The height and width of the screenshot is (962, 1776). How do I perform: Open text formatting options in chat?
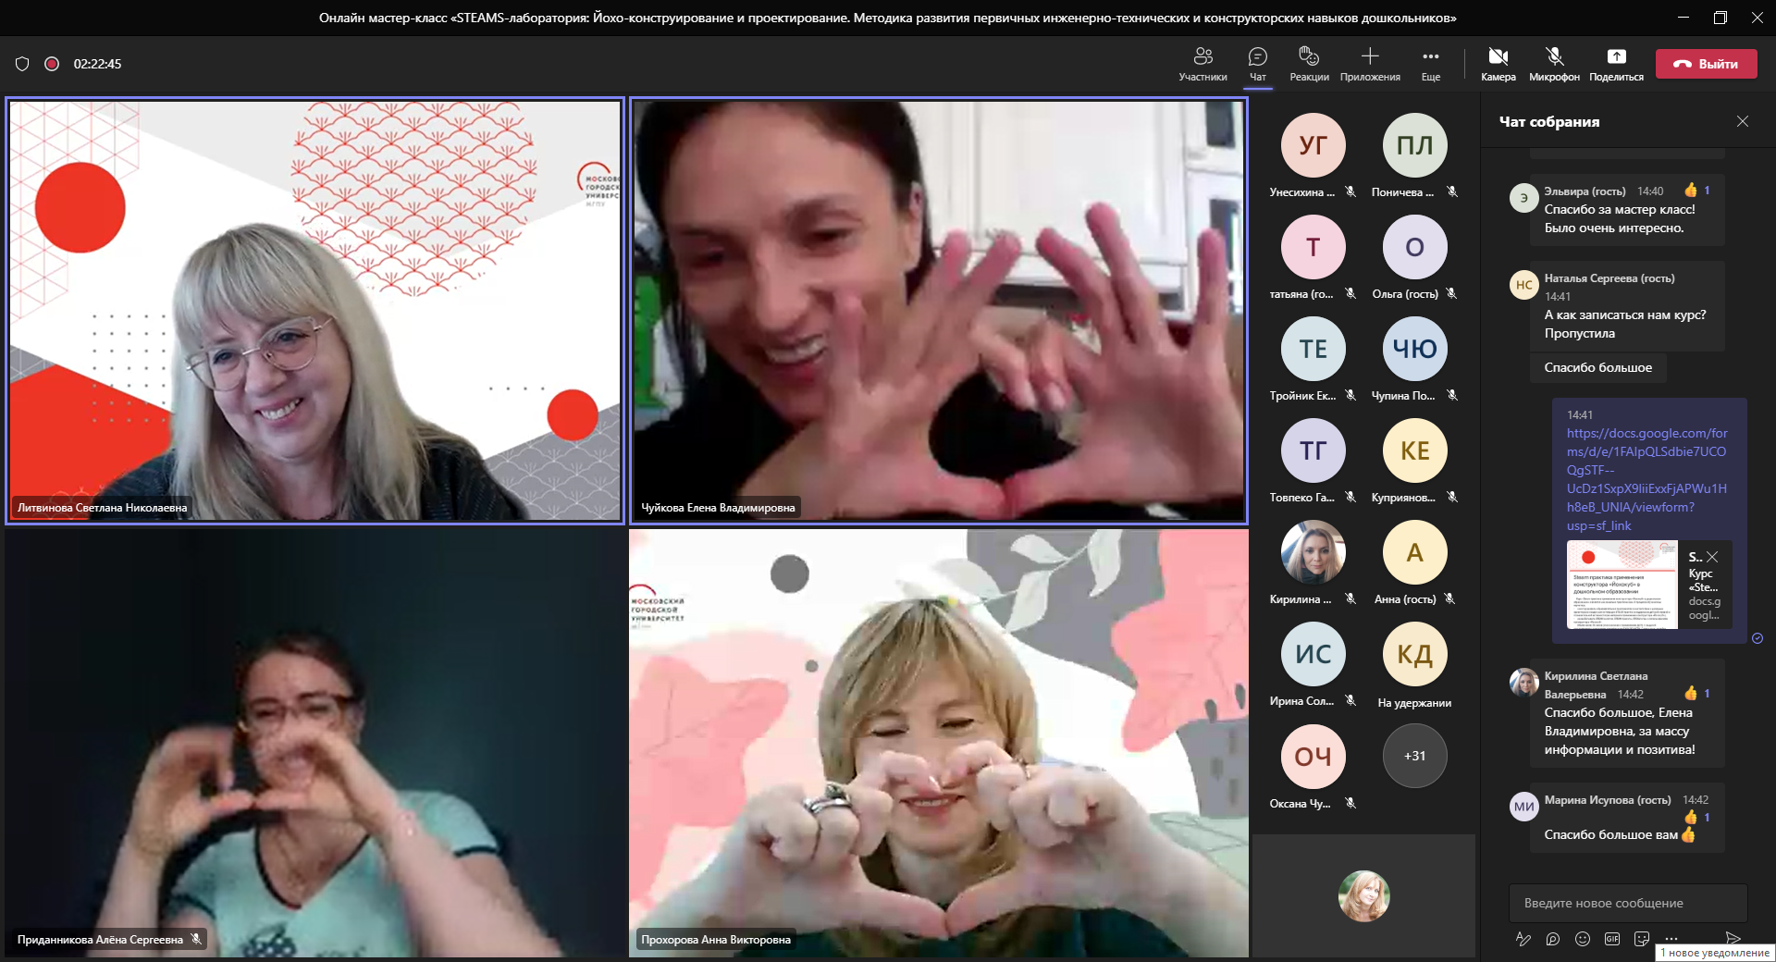point(1523,939)
